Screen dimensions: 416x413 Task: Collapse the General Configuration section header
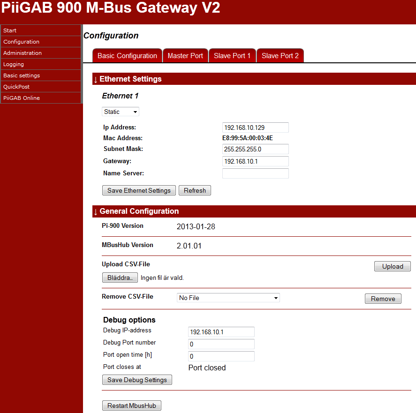[x=254, y=211]
